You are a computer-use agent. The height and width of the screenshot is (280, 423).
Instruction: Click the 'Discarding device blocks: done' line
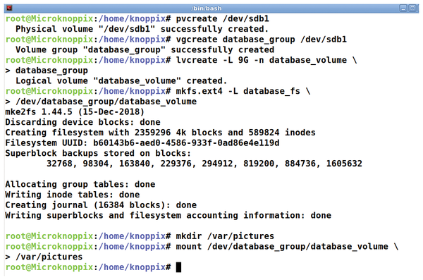[x=82, y=122]
